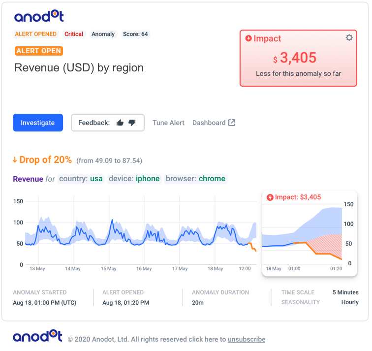Click the unsubscribe link
The image size is (372, 351).
(247, 339)
